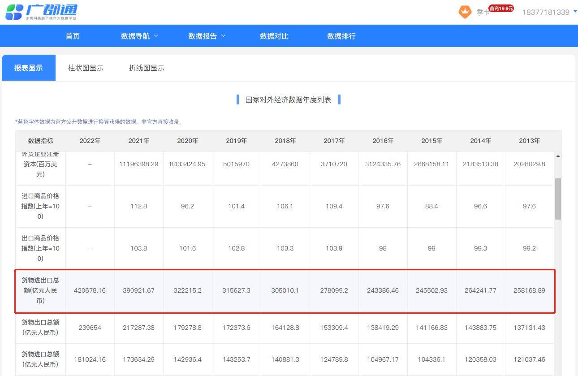
Task: Select the 数据指标 header cell
Action: pyautogui.click(x=41, y=140)
